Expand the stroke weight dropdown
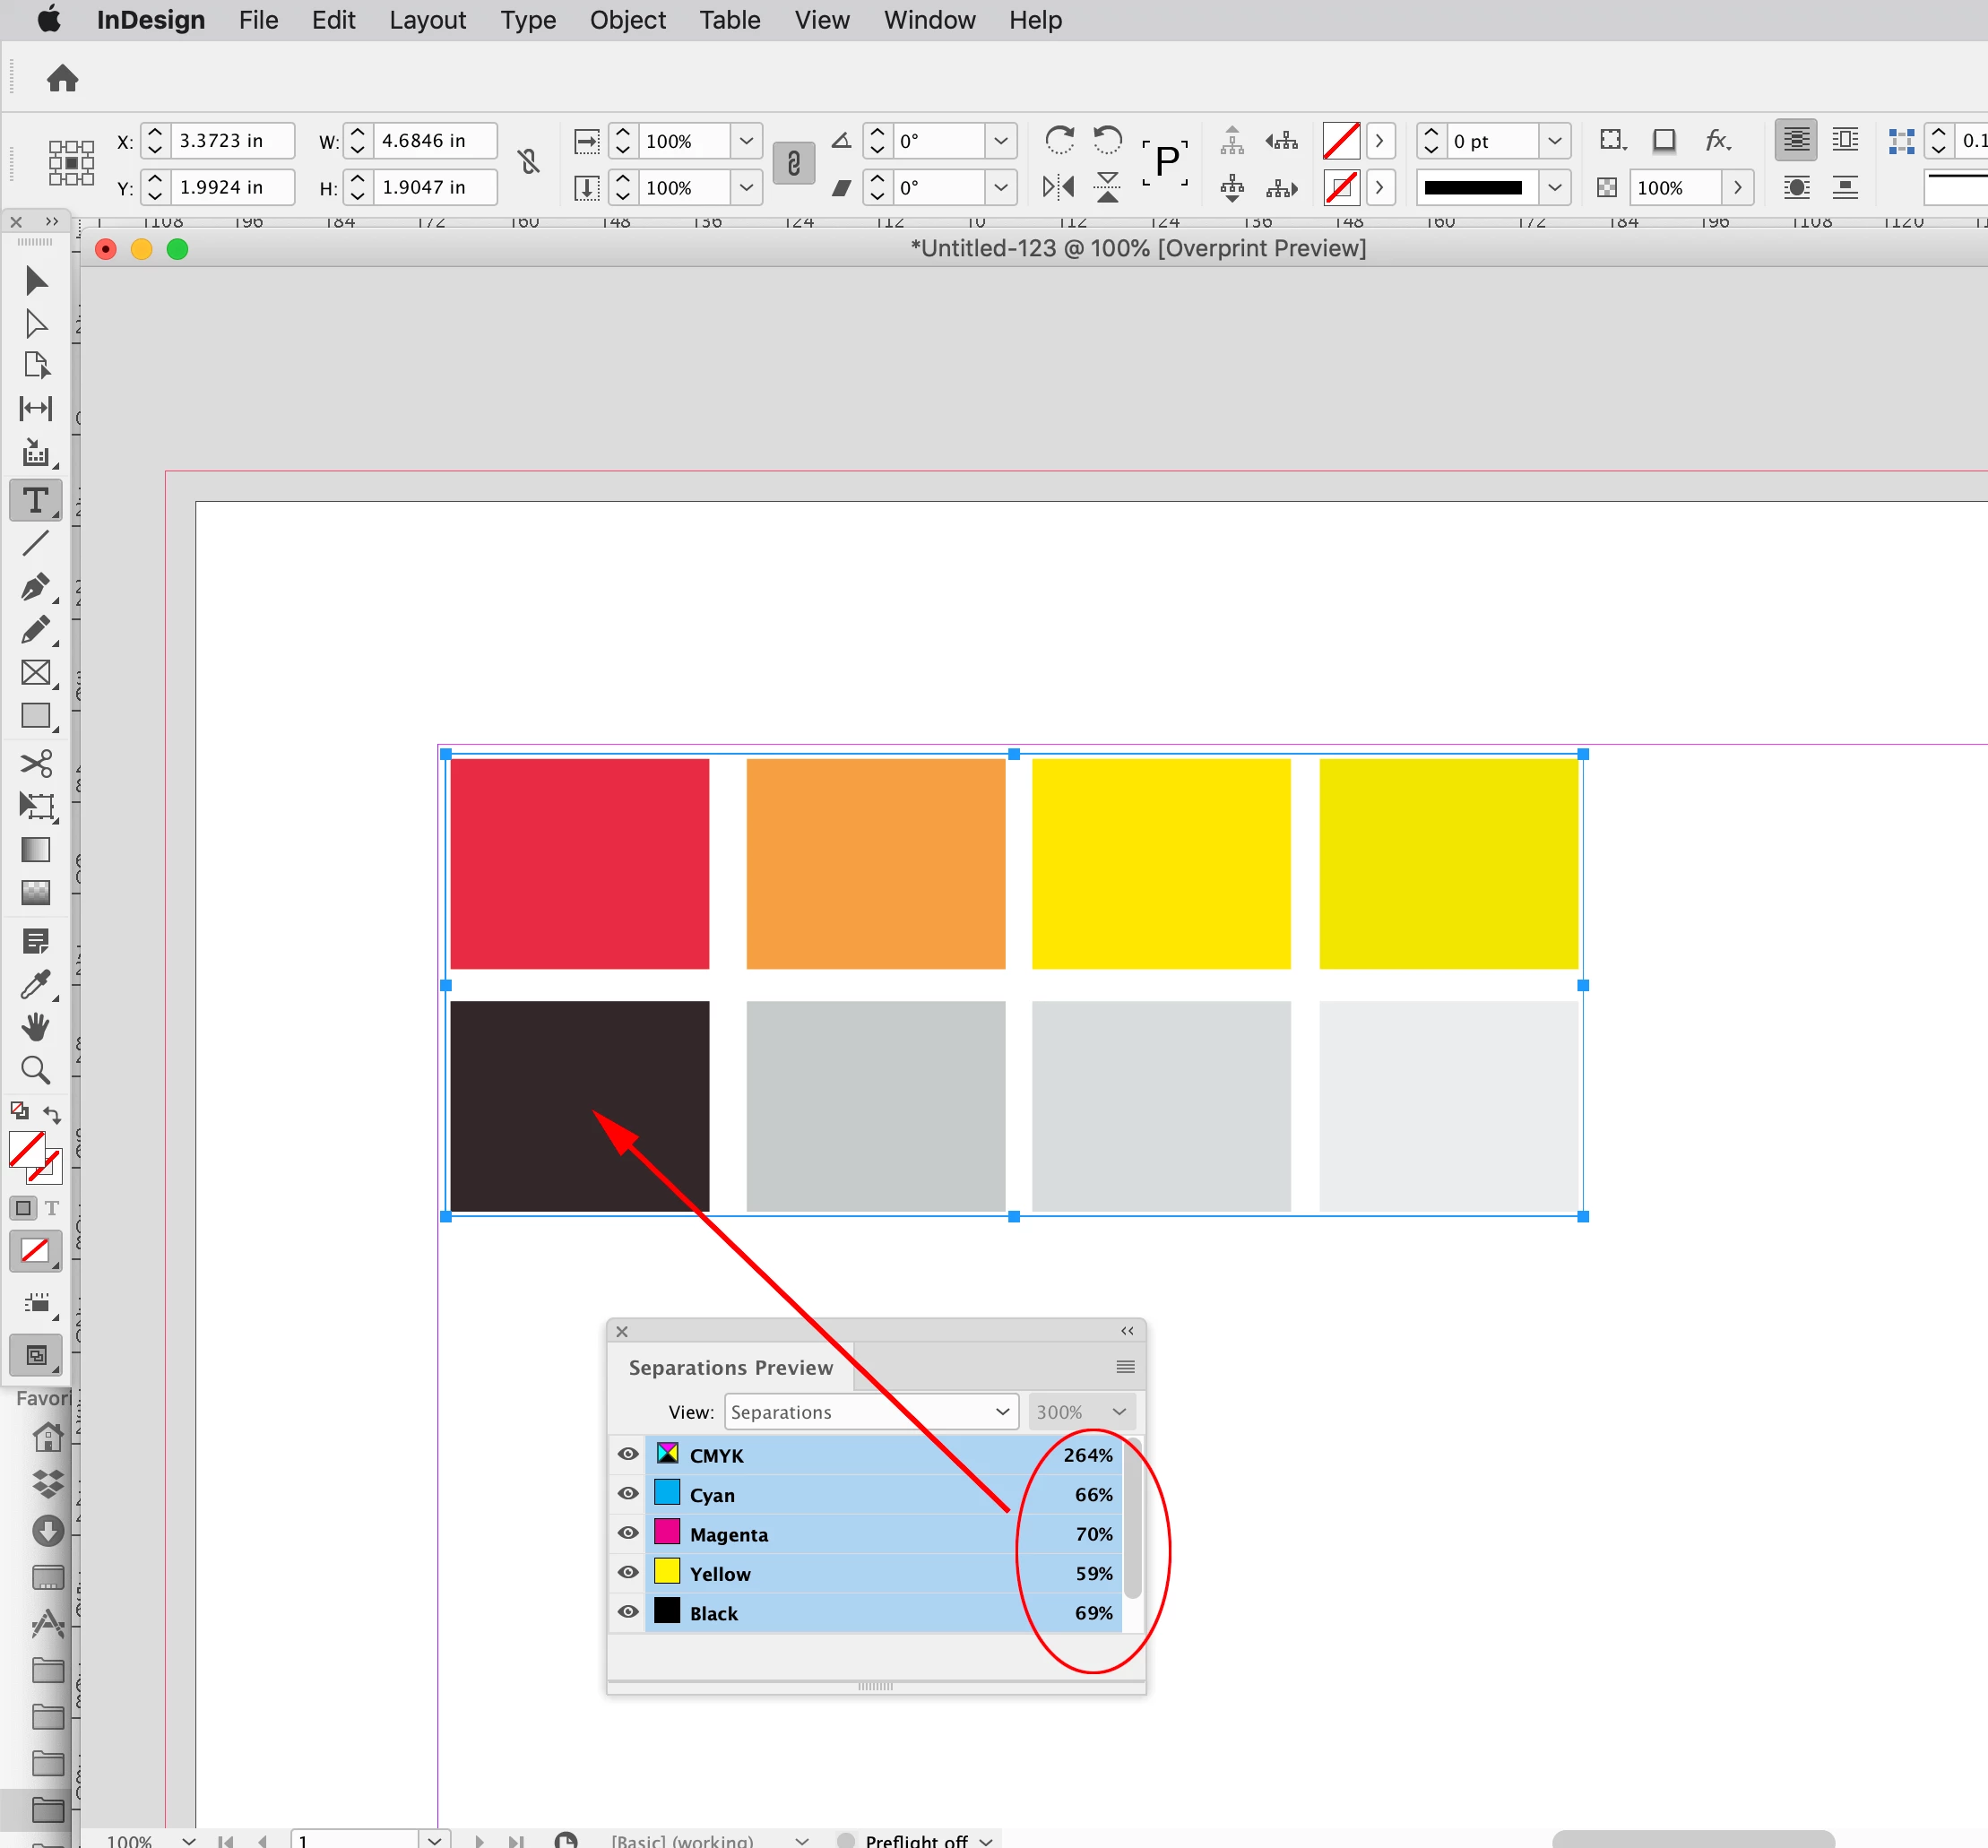 tap(1554, 141)
